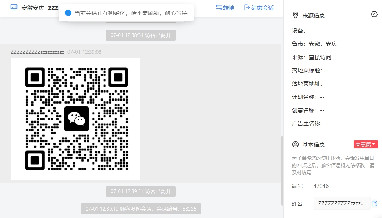
Task: Click the 基本信息 section heading
Action: 314,145
